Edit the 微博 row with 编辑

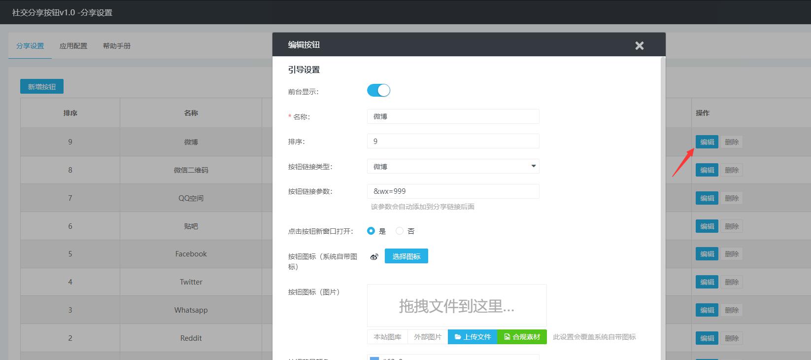[707, 142]
